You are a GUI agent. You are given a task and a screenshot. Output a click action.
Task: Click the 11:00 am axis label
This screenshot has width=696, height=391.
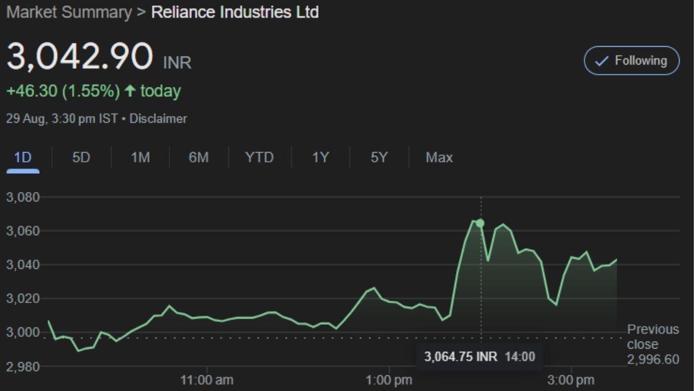[207, 380]
